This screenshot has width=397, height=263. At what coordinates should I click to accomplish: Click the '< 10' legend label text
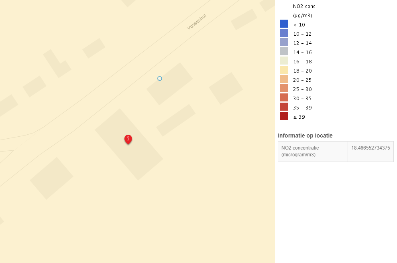tap(299, 25)
